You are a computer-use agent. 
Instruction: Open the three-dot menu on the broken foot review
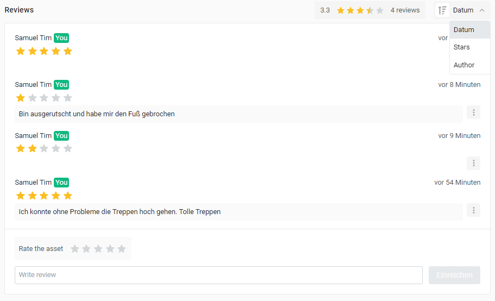coord(473,112)
